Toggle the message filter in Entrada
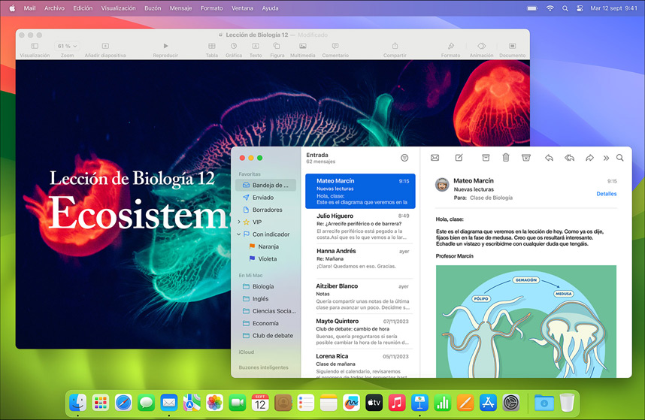 [404, 158]
